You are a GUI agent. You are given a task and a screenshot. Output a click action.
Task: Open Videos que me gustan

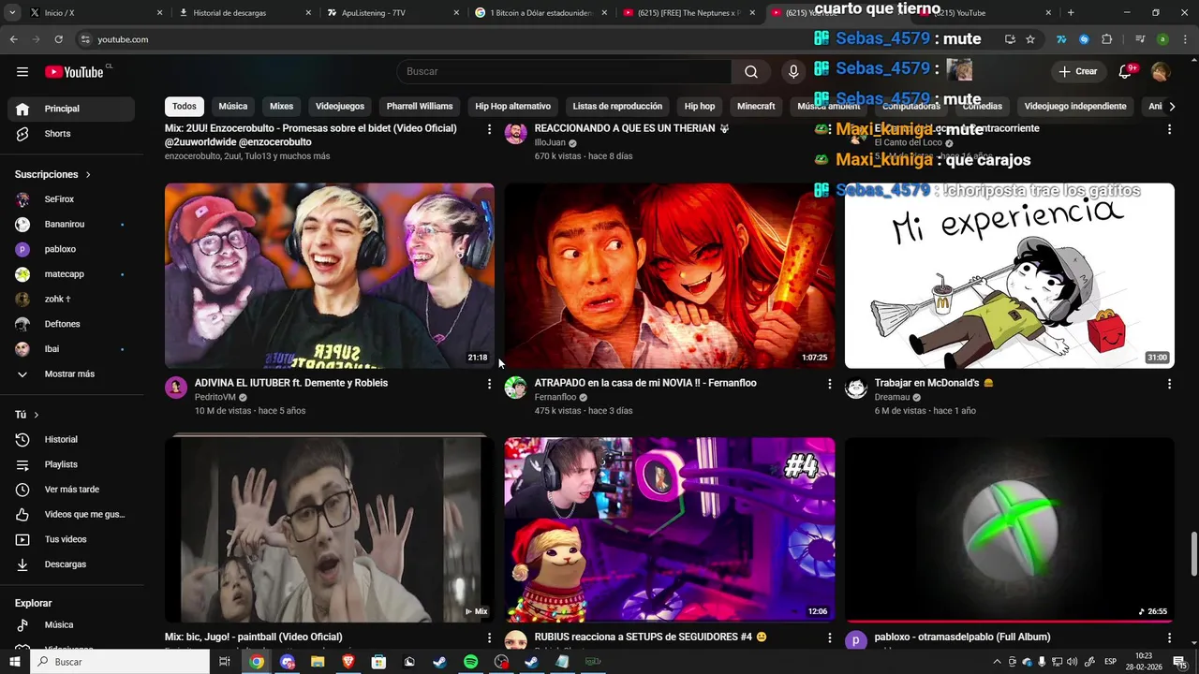[73, 515]
